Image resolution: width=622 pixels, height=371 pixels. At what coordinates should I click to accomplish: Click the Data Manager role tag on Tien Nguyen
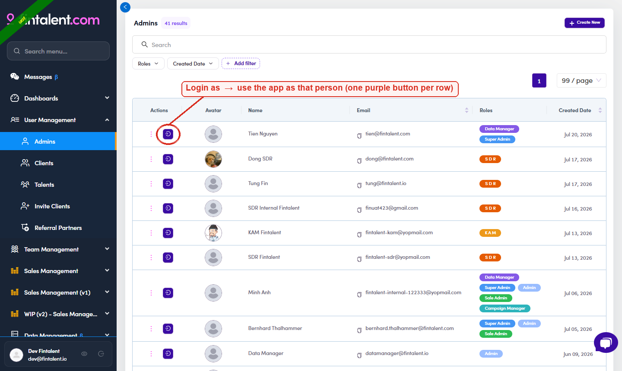499,129
